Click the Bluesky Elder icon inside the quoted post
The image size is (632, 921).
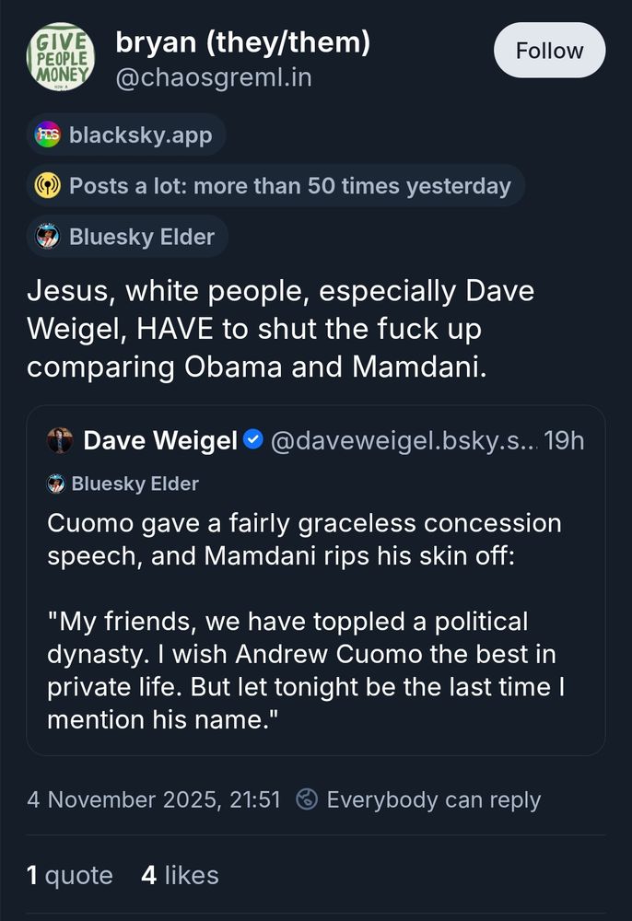(x=53, y=483)
